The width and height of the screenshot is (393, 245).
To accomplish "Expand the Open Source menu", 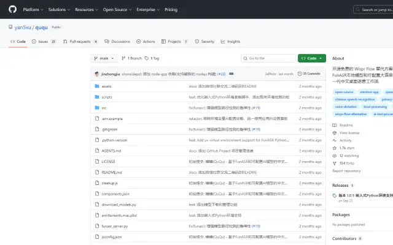I will click(x=117, y=10).
